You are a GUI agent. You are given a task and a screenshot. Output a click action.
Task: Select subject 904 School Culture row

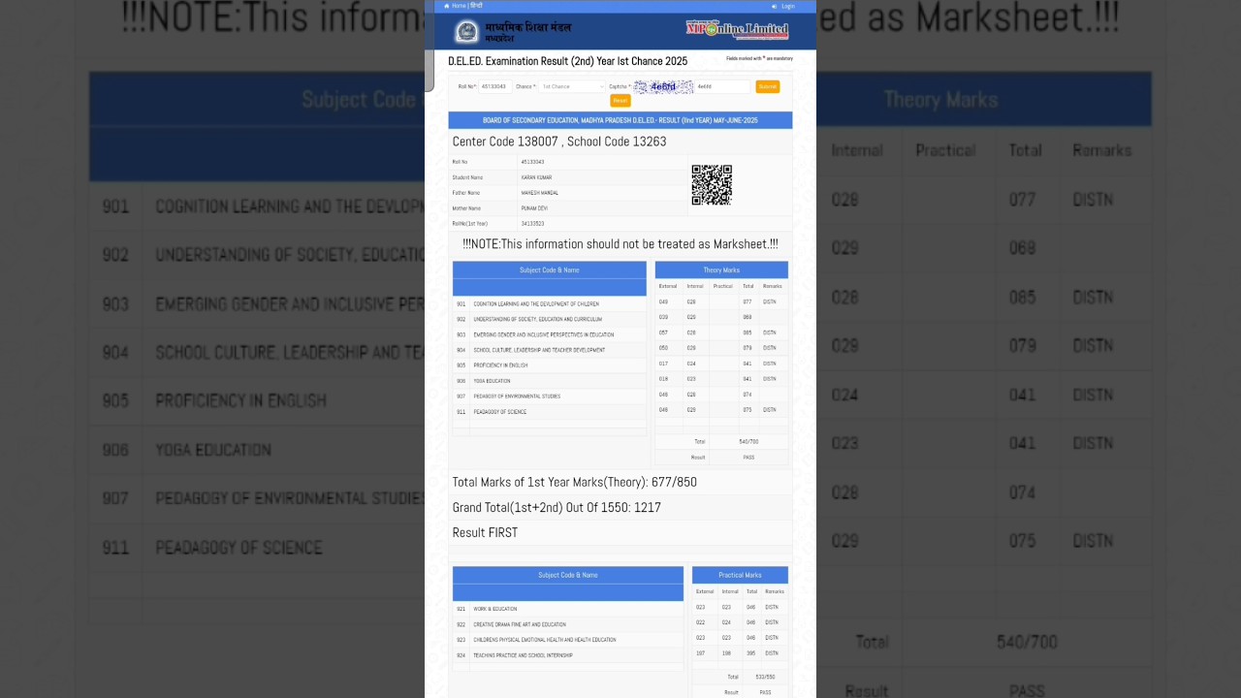tap(550, 350)
